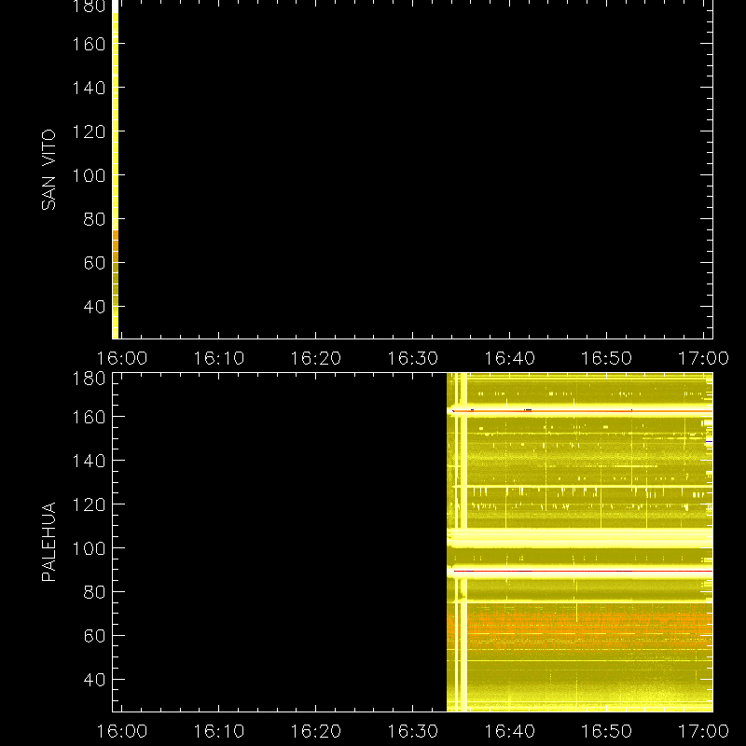The image size is (746, 746).
Task: Click the red line near 90 in PALEHUA plot
Action: [x=584, y=571]
